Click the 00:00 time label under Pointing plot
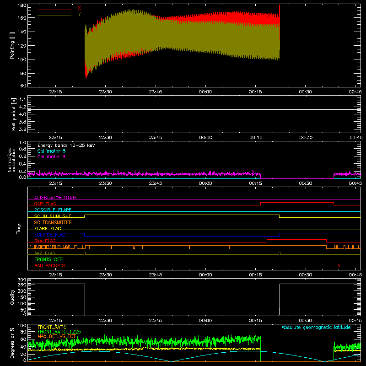366x366 pixels. [x=205, y=92]
